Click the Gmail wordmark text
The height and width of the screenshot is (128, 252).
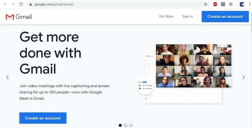(x=23, y=17)
